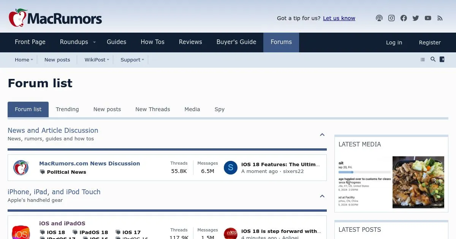
Task: Open the iOS 18 subforum link
Action: pyautogui.click(x=56, y=232)
